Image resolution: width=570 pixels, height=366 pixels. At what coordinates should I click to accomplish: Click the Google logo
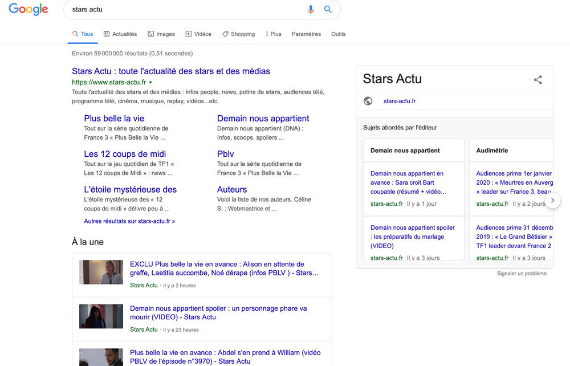click(28, 9)
